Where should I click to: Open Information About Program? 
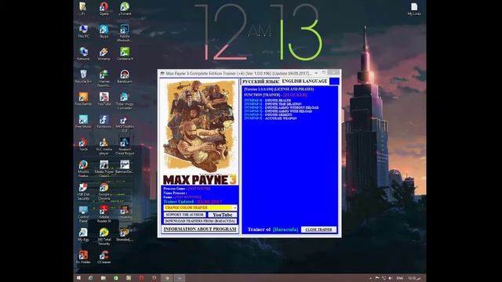point(200,230)
